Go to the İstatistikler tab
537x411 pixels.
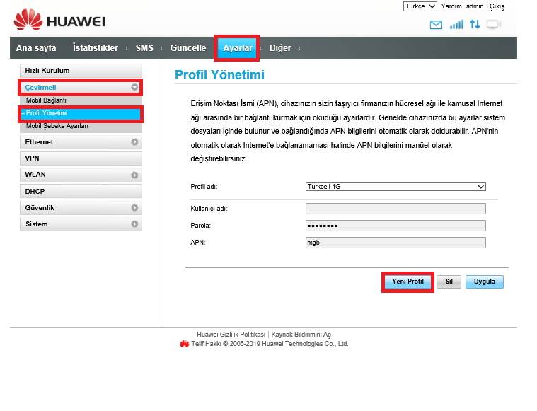point(95,48)
